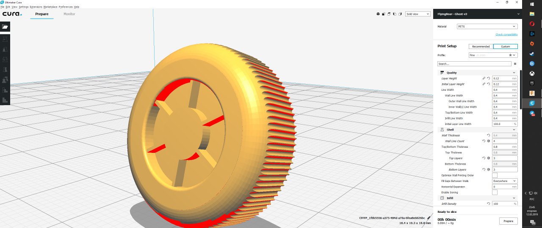This screenshot has height=228, width=542.
Task: Click the info icon beside Wall Line Count
Action: pyautogui.click(x=488, y=141)
